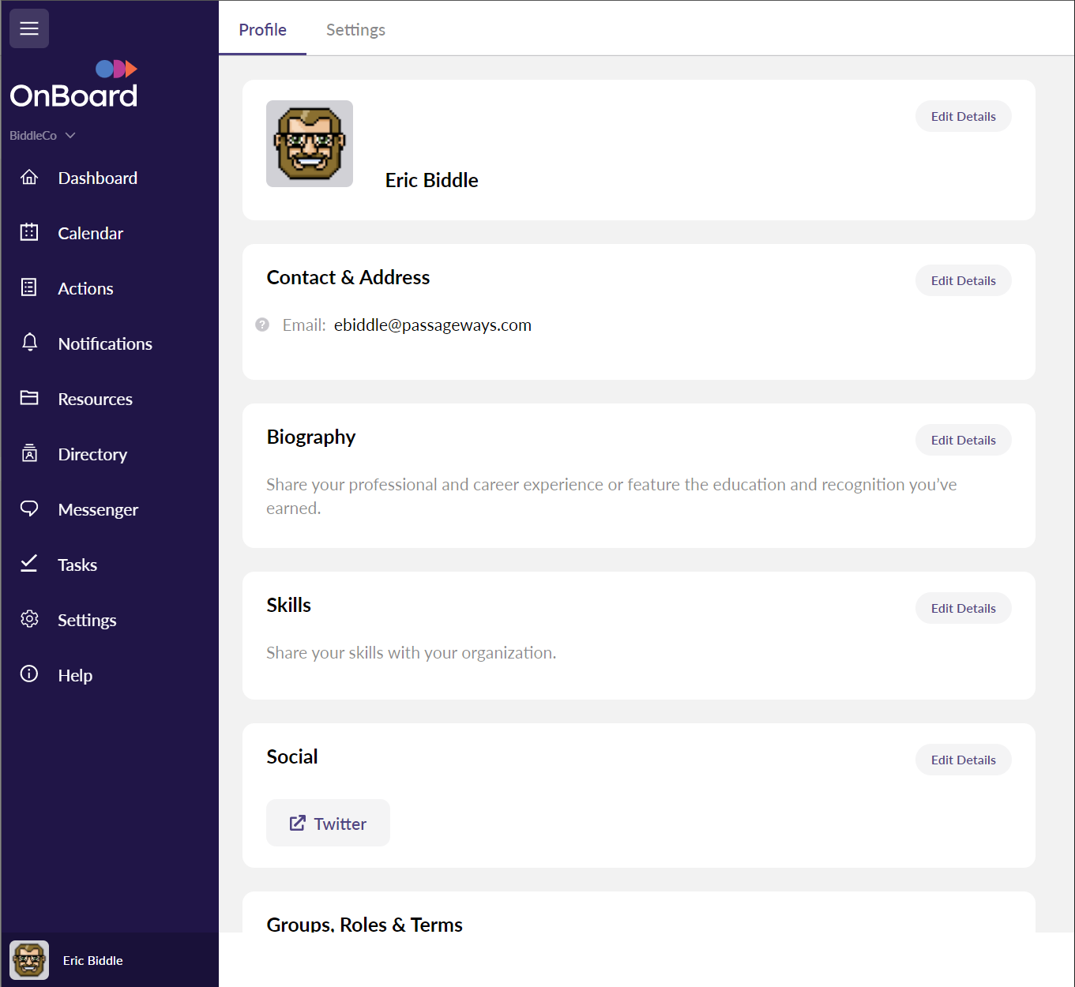Click Eric Biddle's profile picture

point(309,143)
